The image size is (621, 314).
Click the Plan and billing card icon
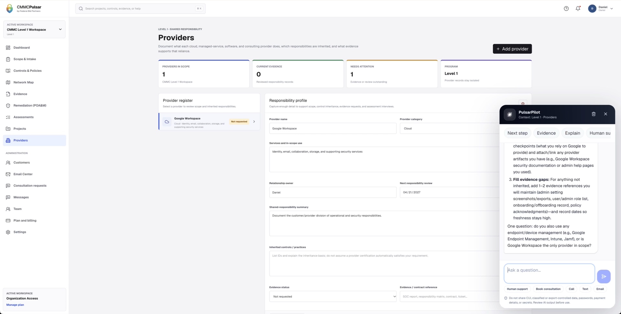point(8,221)
